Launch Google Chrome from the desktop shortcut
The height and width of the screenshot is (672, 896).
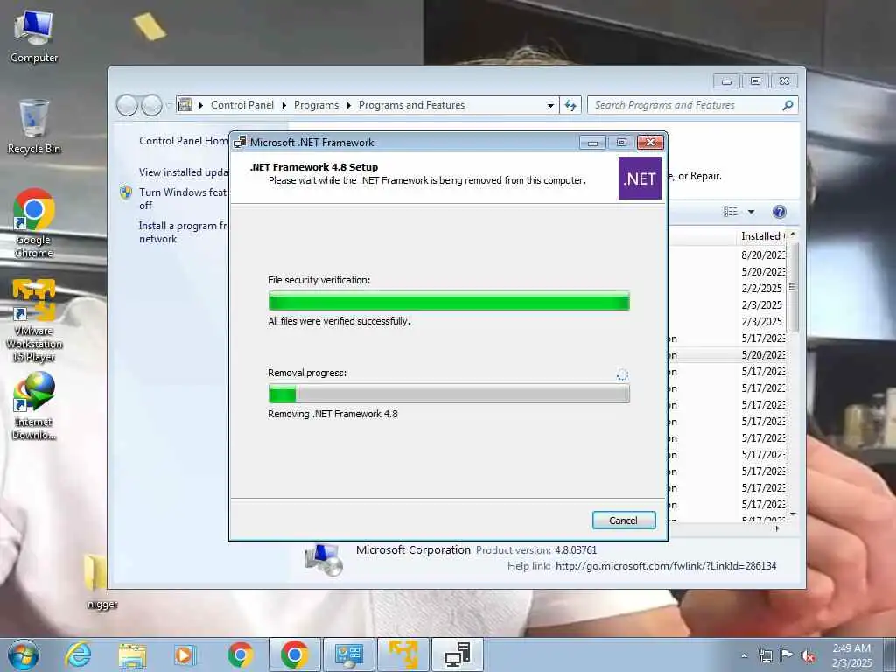coord(34,223)
